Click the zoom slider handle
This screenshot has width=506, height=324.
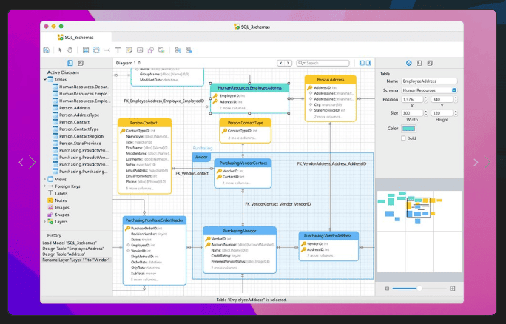click(419, 288)
